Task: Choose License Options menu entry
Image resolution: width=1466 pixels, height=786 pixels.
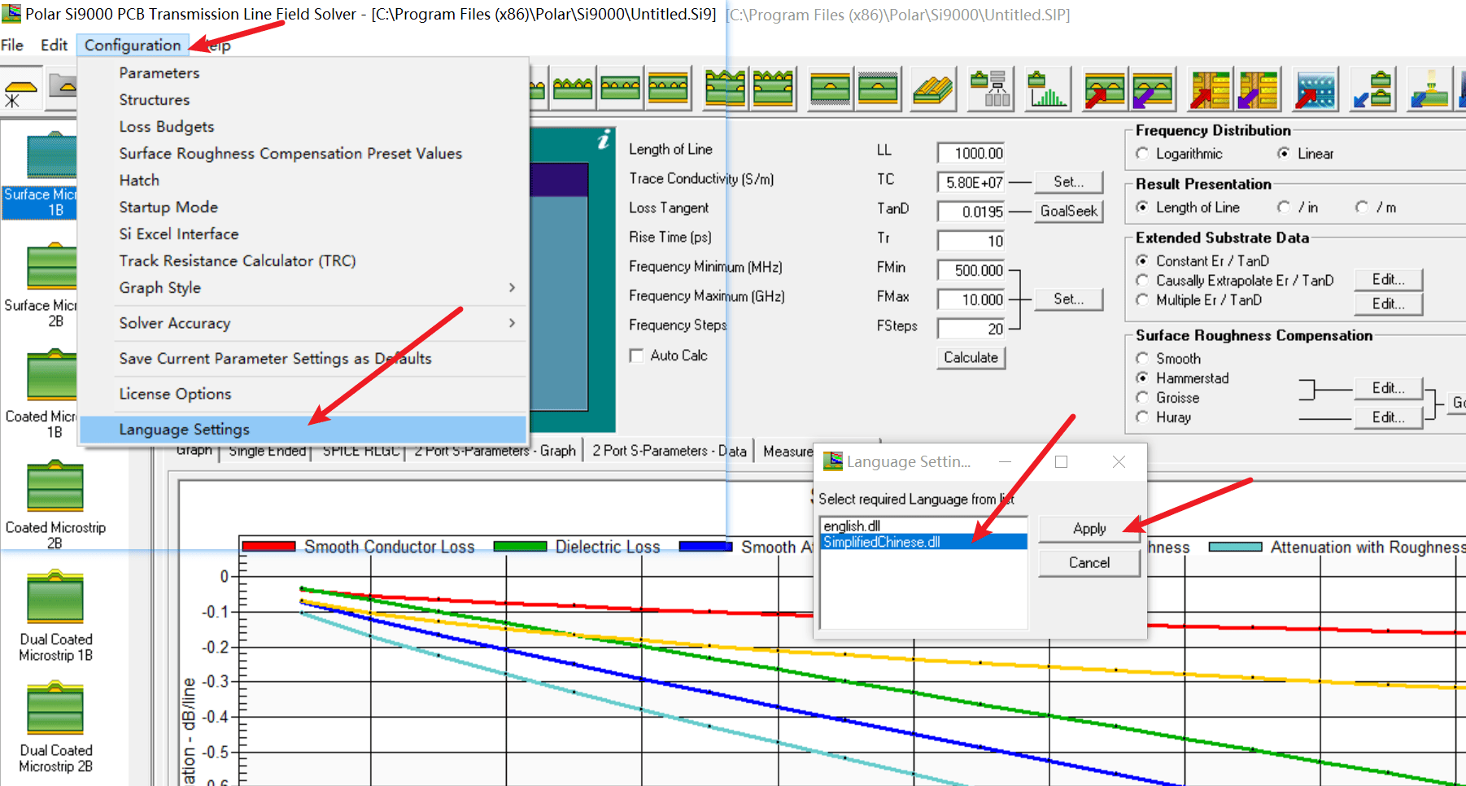Action: (304, 394)
